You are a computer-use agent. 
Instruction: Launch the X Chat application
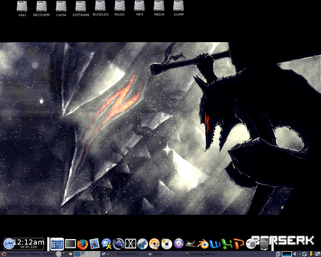[131, 244]
